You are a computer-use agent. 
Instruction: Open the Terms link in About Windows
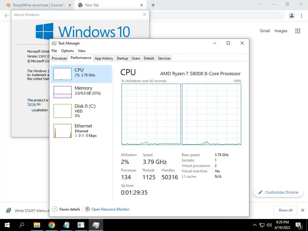tap(32, 104)
